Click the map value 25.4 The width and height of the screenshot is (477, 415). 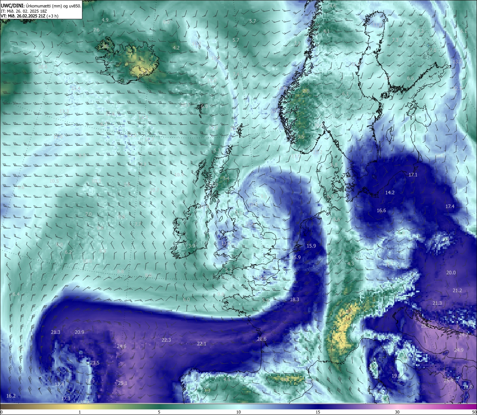click(448, 380)
